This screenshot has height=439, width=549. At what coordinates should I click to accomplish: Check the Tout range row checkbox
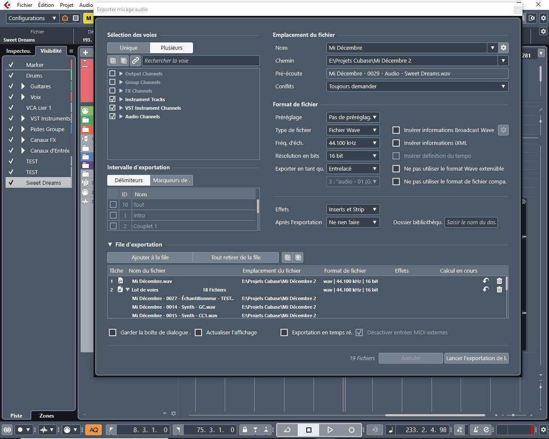(x=113, y=204)
